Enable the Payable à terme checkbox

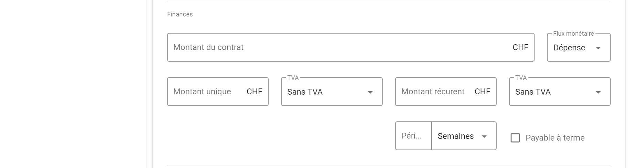tap(515, 138)
